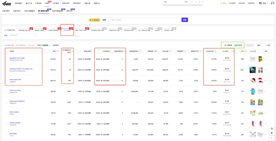Open the ABA模块 top menu item
This screenshot has width=276, height=141.
click(56, 3)
